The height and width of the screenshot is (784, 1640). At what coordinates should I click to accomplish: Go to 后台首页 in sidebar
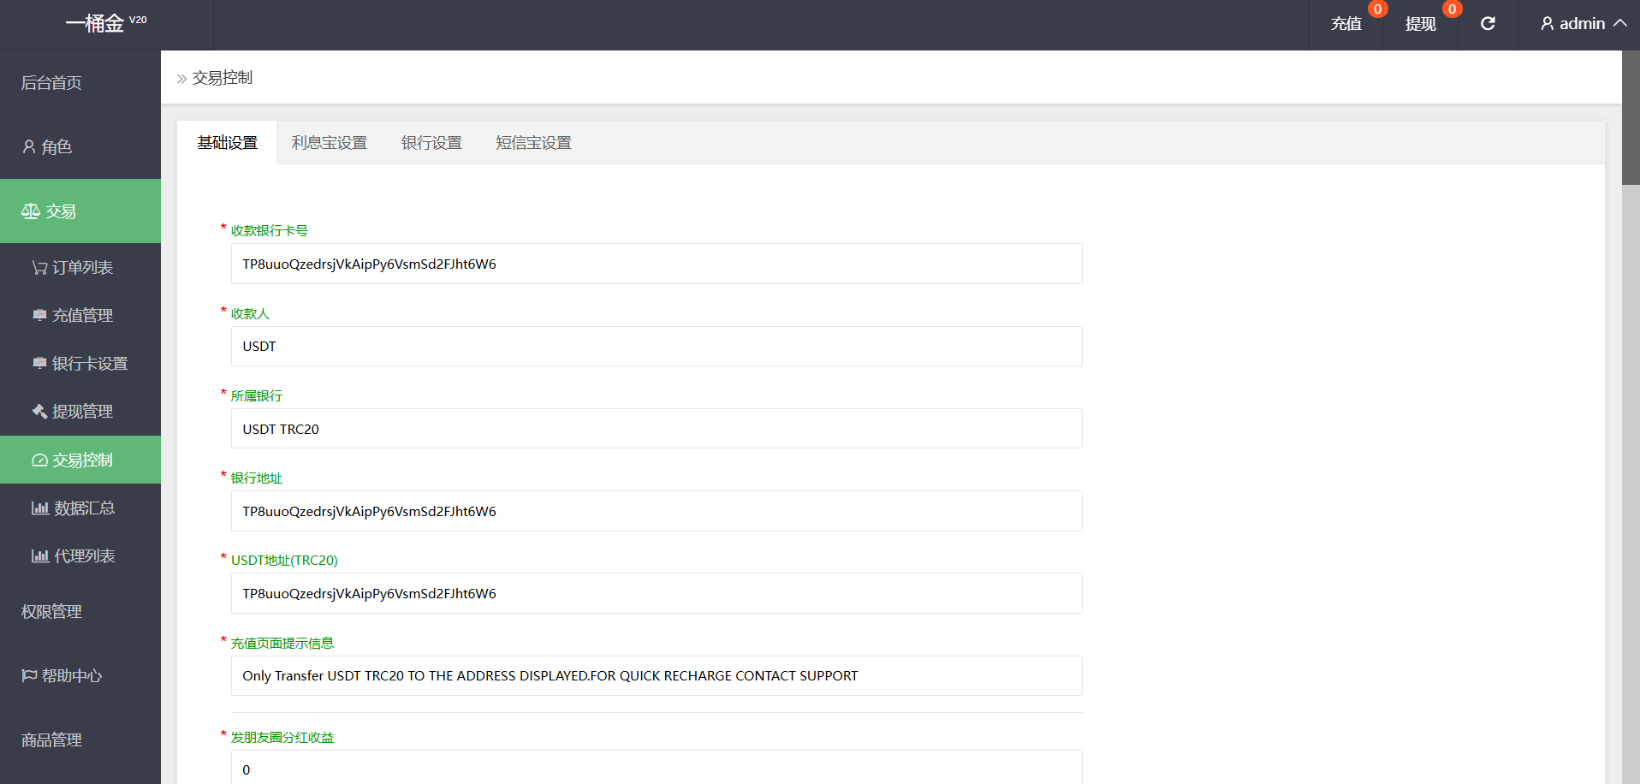pyautogui.click(x=80, y=83)
